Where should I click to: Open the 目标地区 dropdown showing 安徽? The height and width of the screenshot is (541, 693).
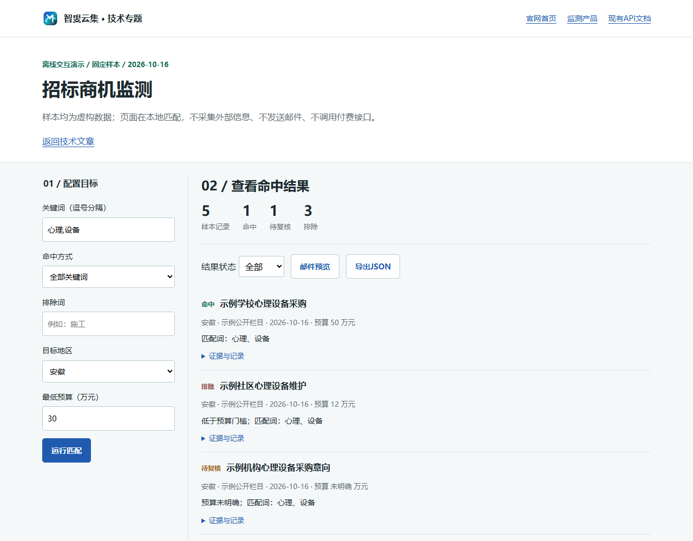pos(108,372)
